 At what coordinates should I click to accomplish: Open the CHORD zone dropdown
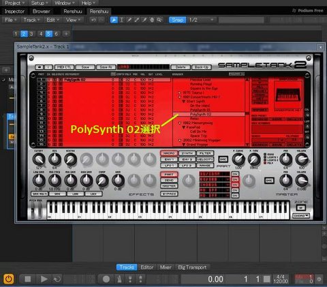(301, 215)
